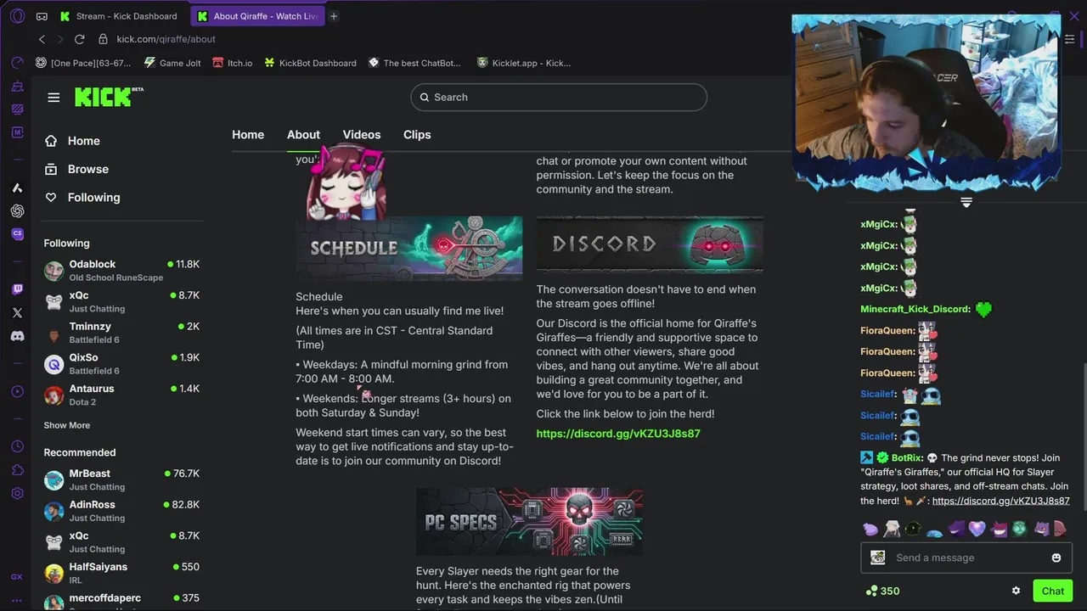
Task: Expand Show More followed channels
Action: 67,425
